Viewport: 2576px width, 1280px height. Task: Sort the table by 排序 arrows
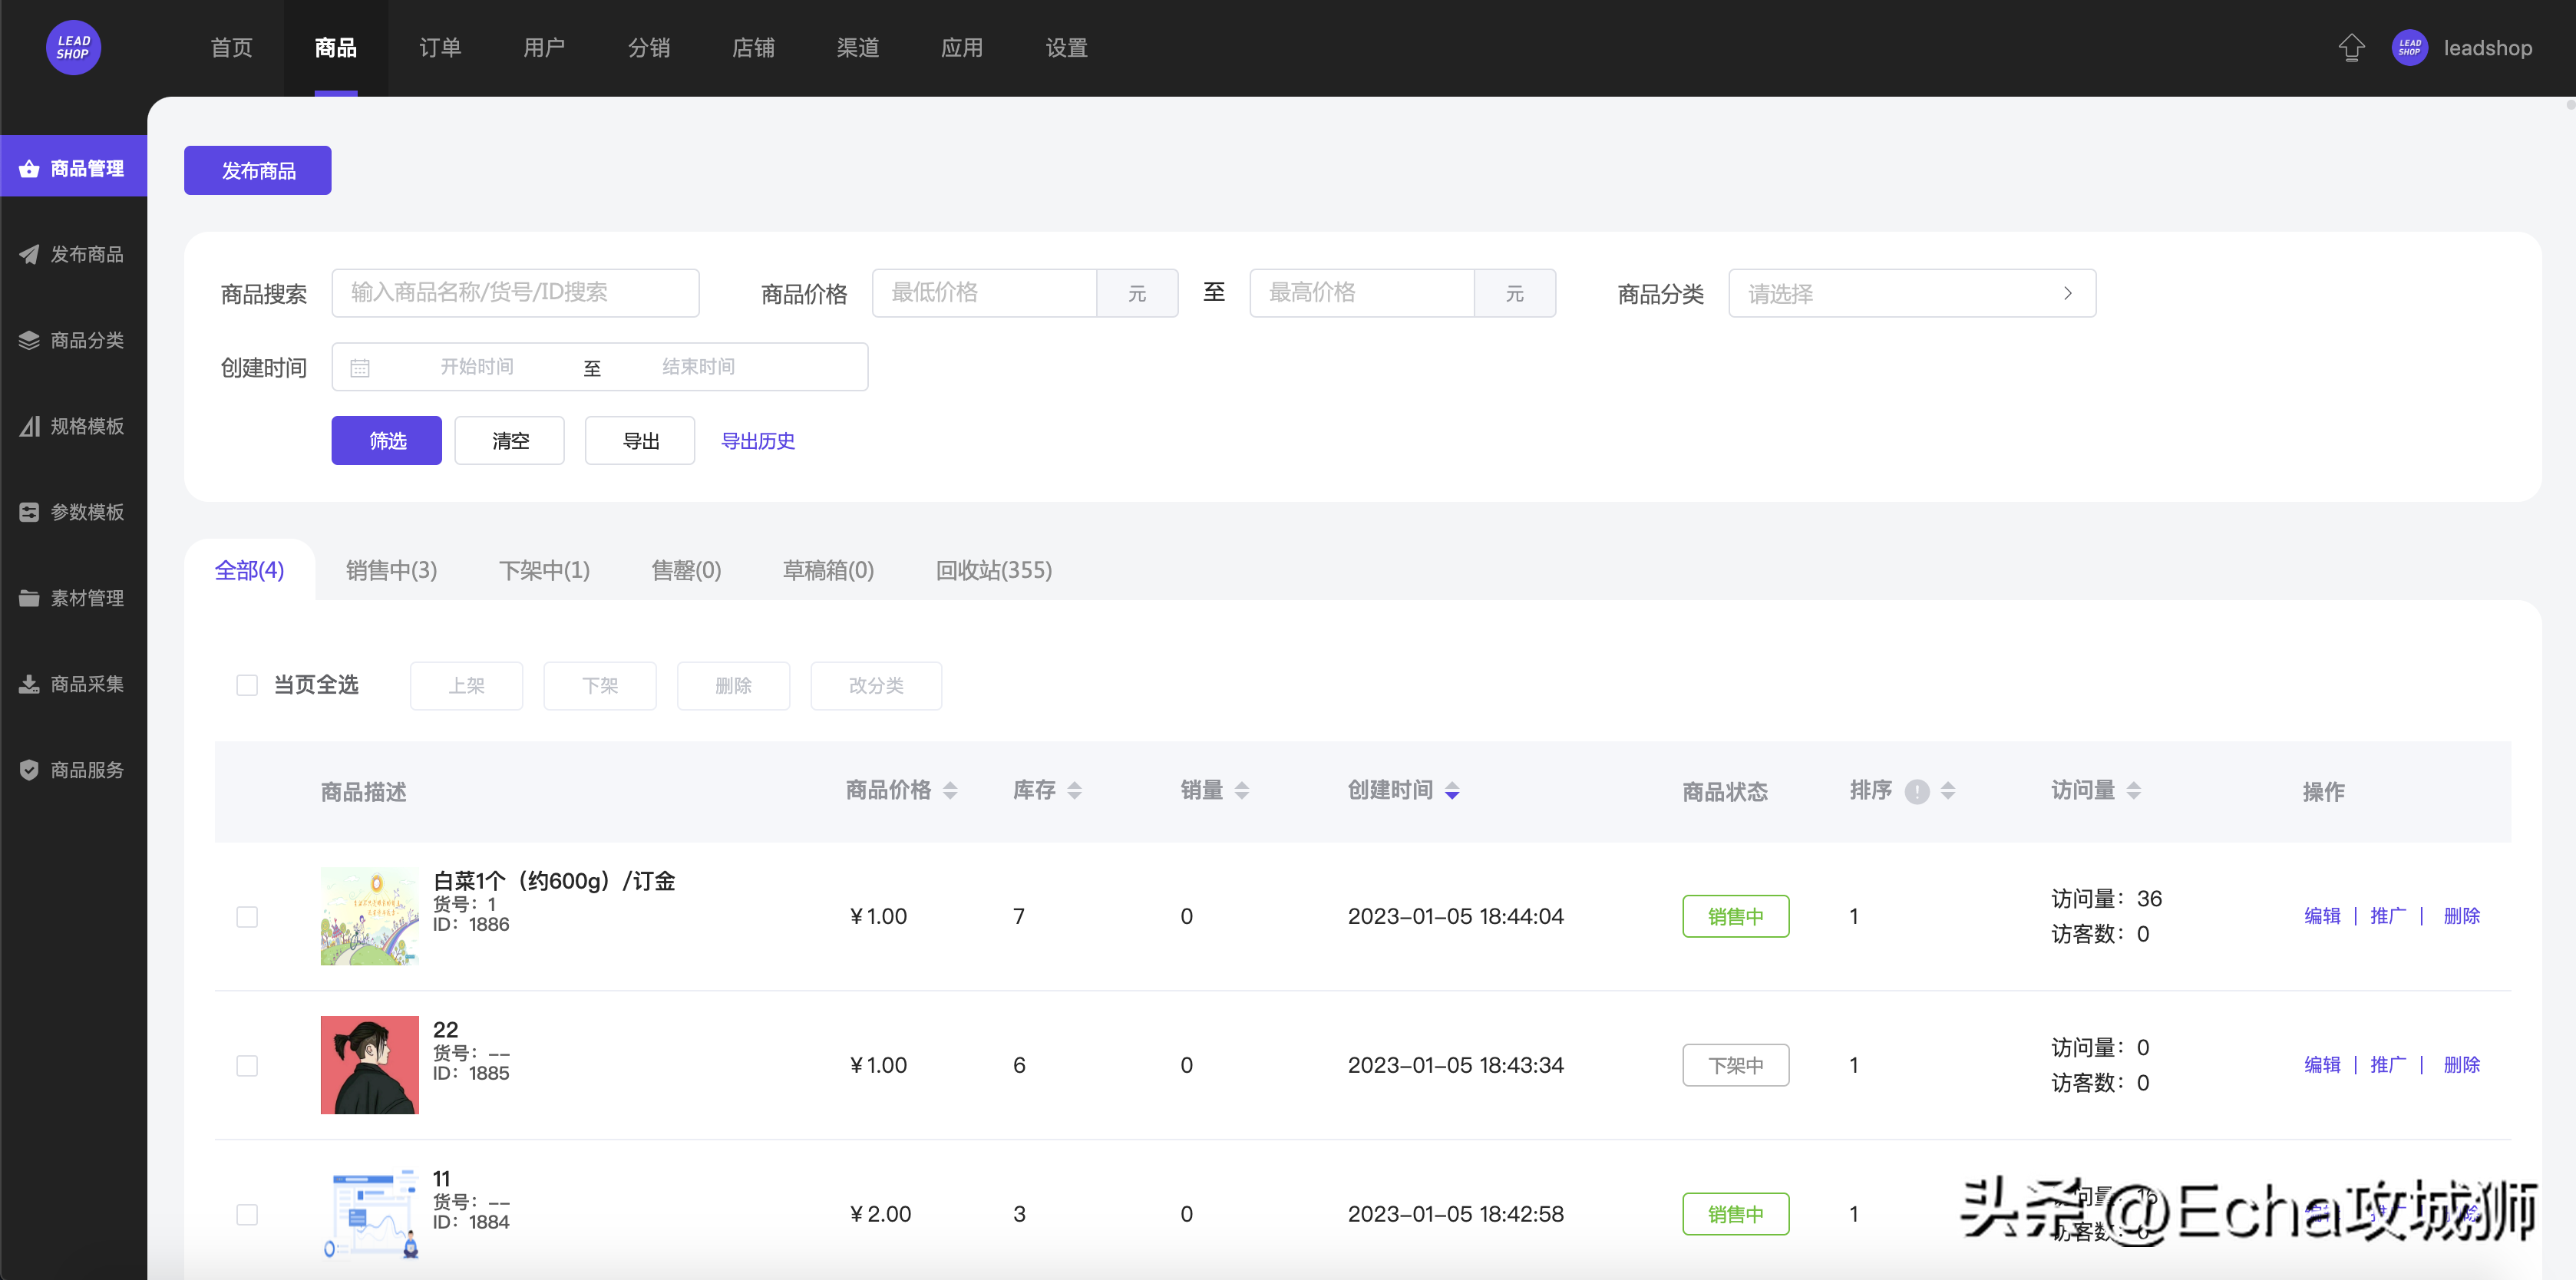click(1947, 791)
